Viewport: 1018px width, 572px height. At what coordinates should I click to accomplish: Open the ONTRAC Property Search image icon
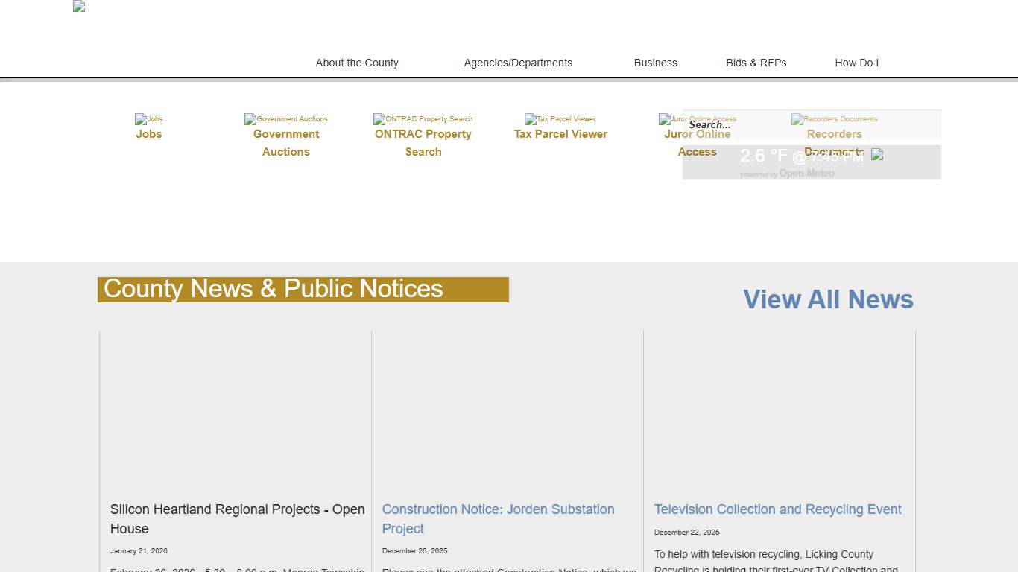(423, 119)
